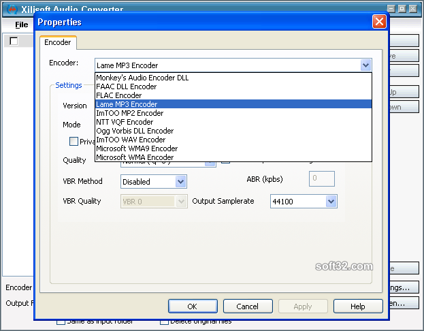Collapse the Encoder combo box arrow

coord(365,65)
